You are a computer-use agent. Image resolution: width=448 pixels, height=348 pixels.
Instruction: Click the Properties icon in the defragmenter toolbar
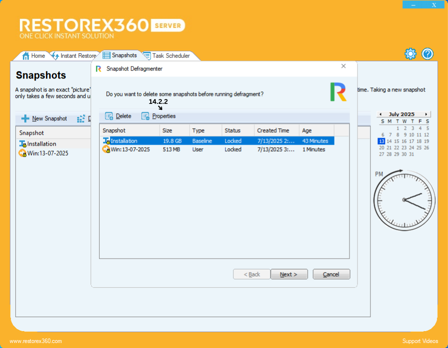tap(145, 116)
